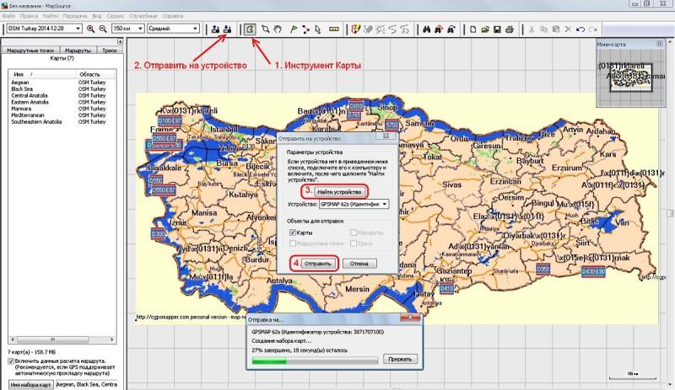Image resolution: width=675 pixels, height=390 pixels.
Task: Click the Delete X icon in toolbar
Action: pyautogui.click(x=568, y=29)
